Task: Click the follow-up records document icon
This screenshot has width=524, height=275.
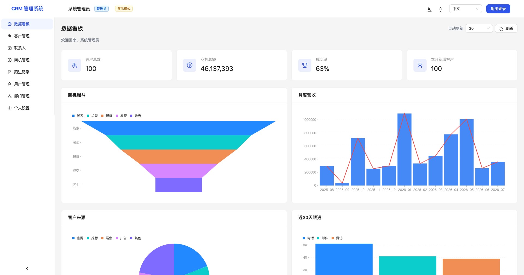Action: tap(10, 72)
